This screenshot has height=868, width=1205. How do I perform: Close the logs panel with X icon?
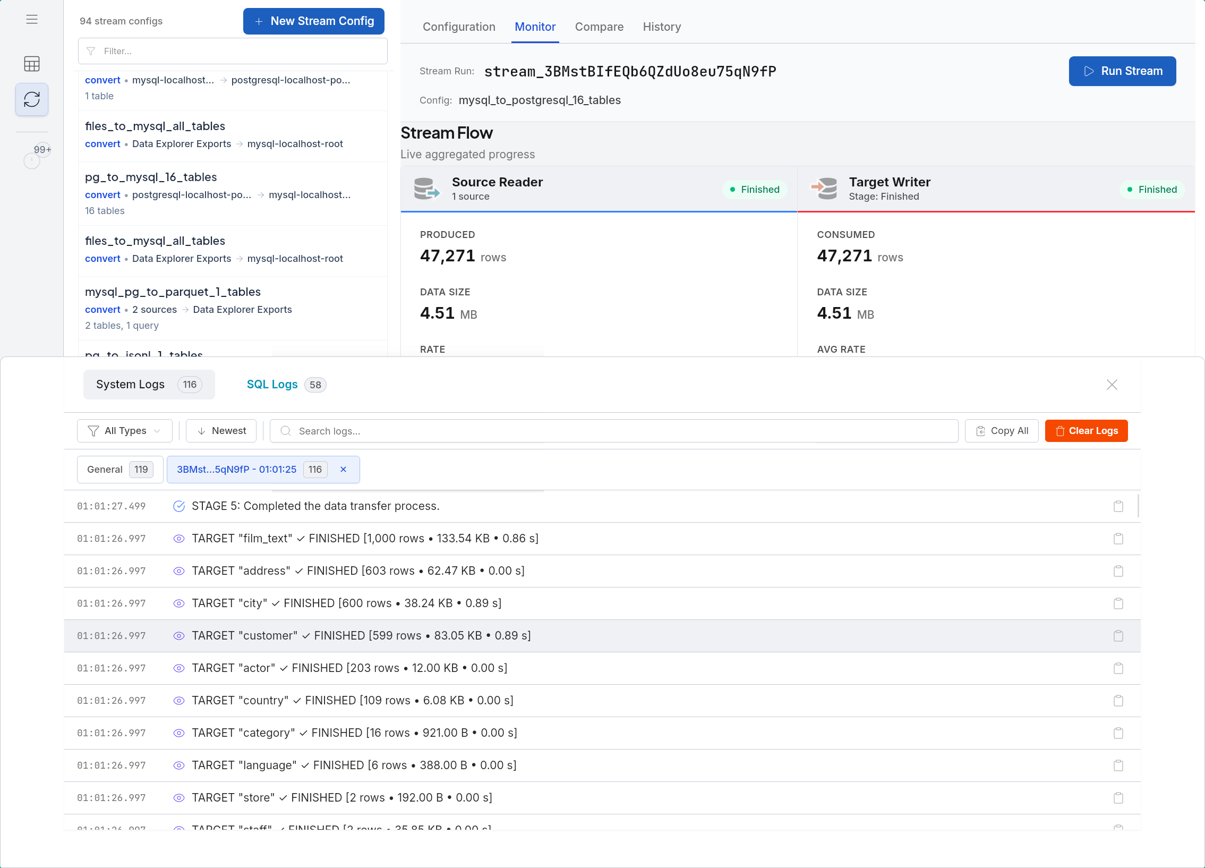pyautogui.click(x=1112, y=385)
